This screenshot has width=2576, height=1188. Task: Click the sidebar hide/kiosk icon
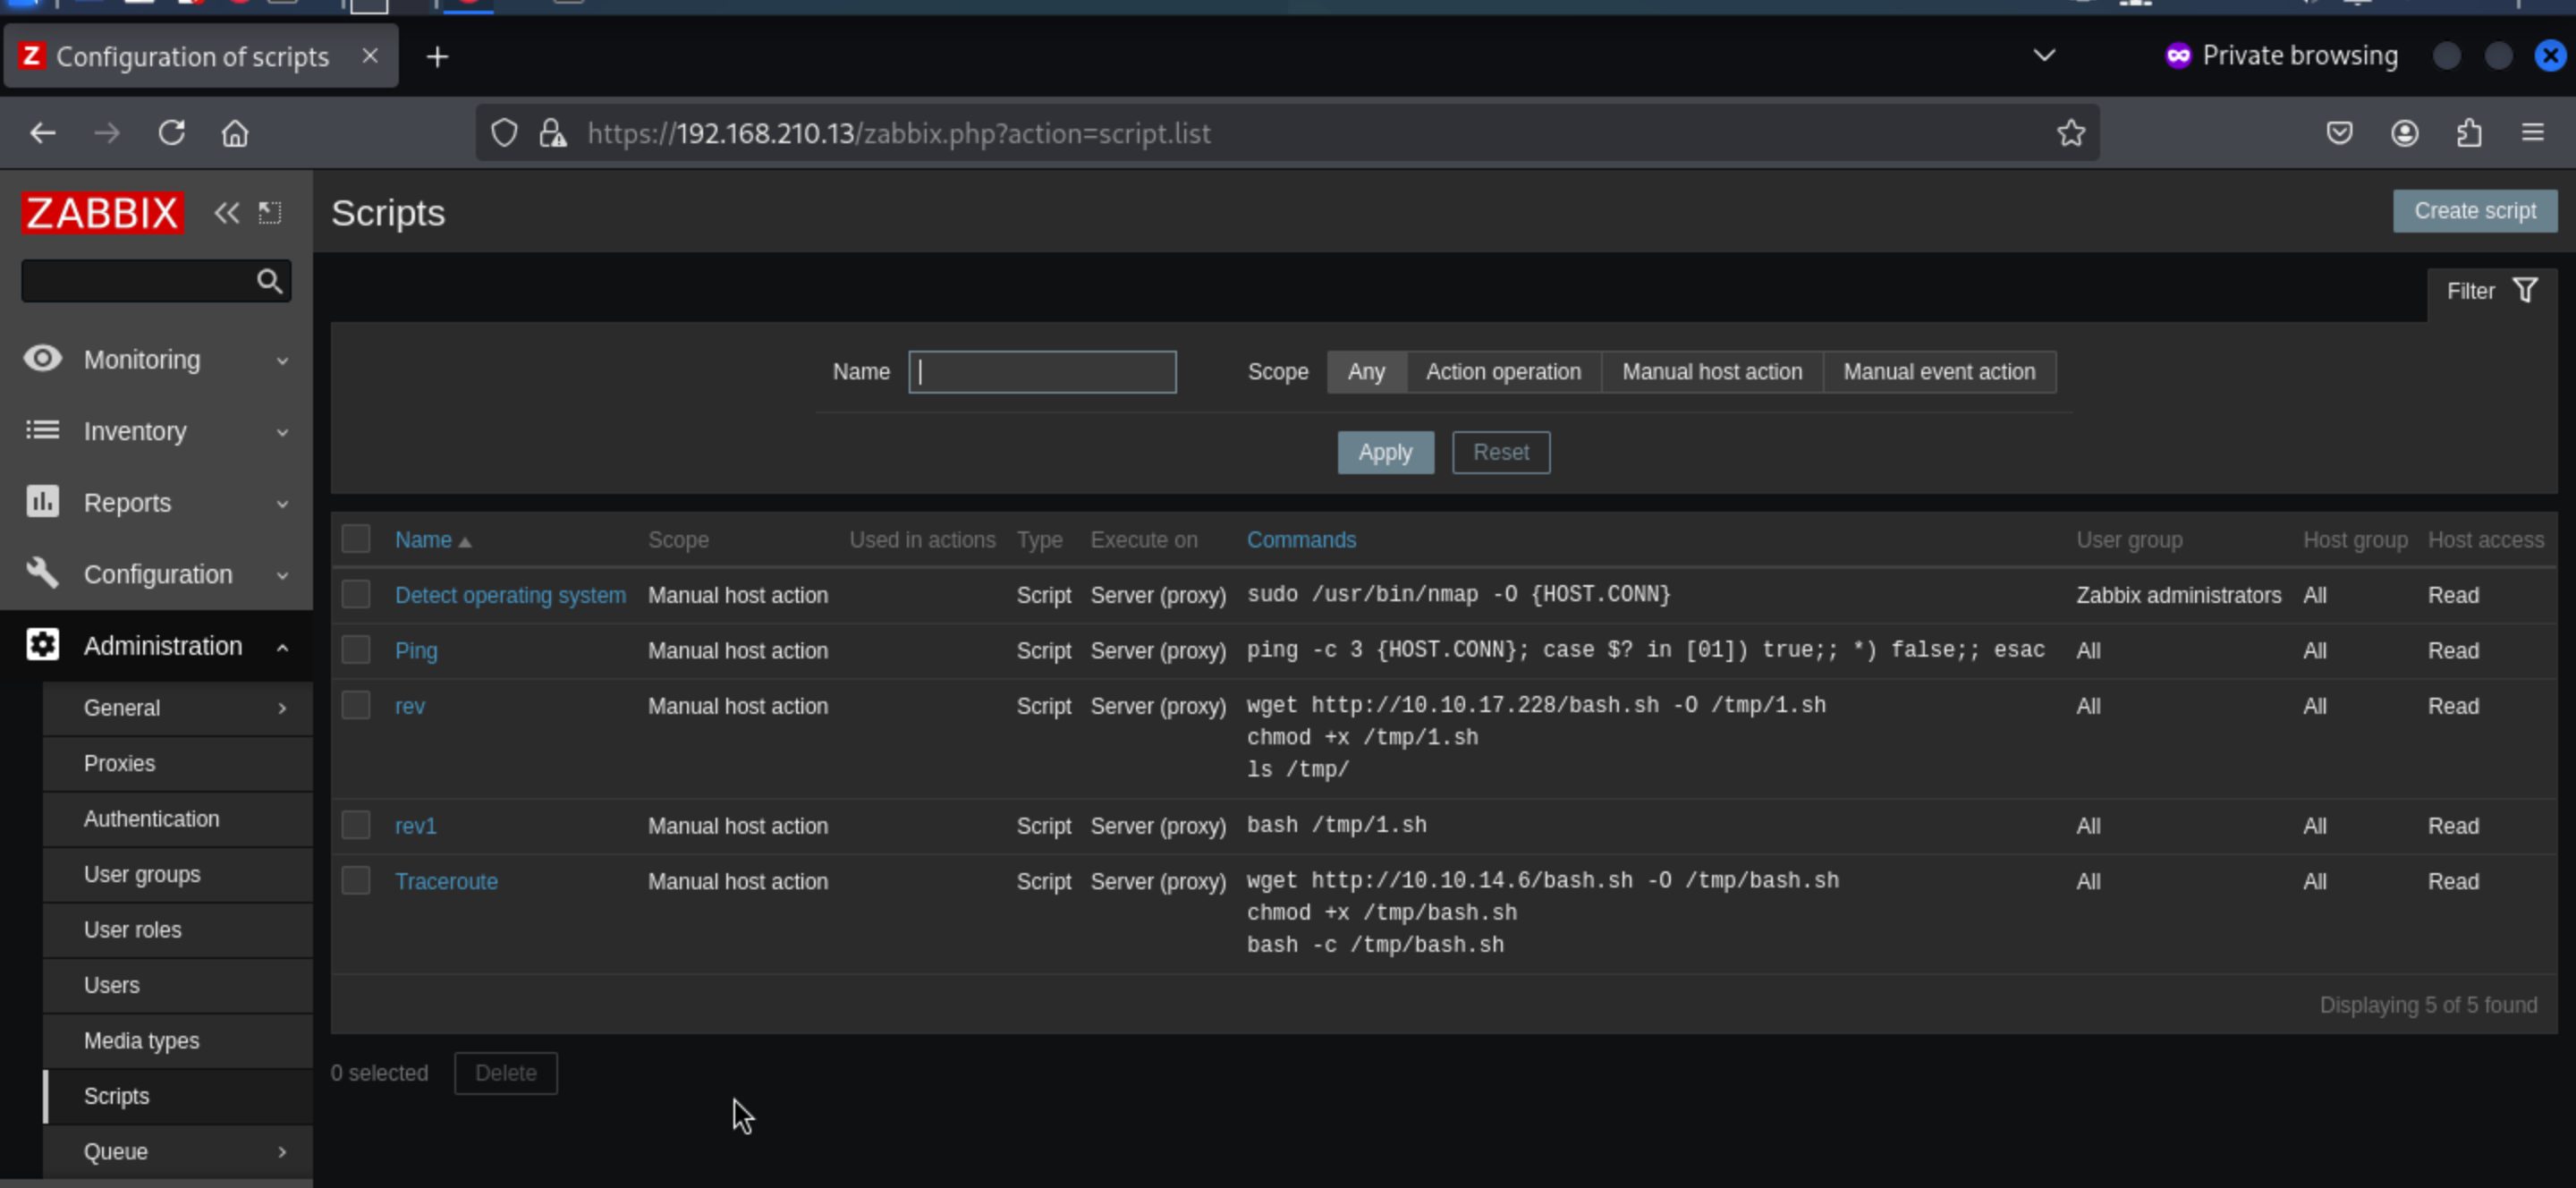pyautogui.click(x=270, y=213)
